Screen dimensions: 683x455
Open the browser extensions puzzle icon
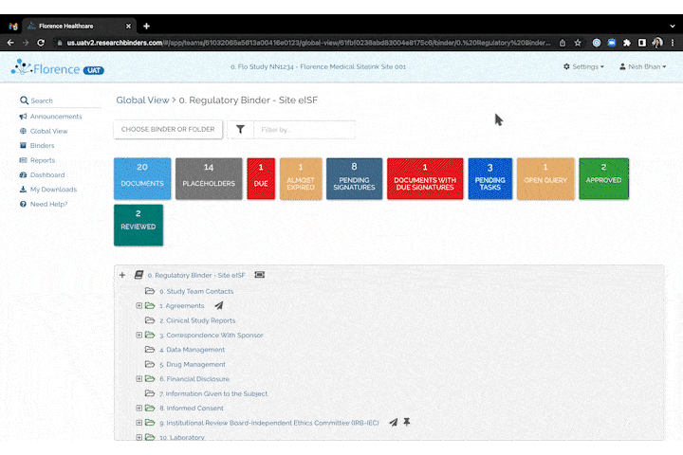627,43
